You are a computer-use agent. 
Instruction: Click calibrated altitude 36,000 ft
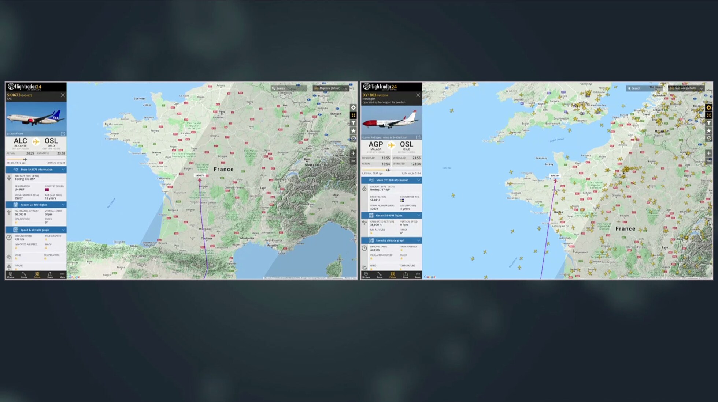tap(21, 214)
